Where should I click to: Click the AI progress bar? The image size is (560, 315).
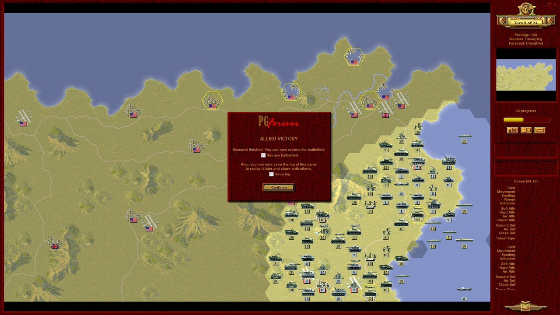526,119
